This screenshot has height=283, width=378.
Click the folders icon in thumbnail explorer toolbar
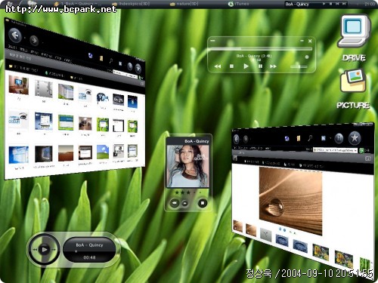click(101, 58)
